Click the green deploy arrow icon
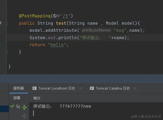This screenshot has width=163, height=120. (24, 107)
